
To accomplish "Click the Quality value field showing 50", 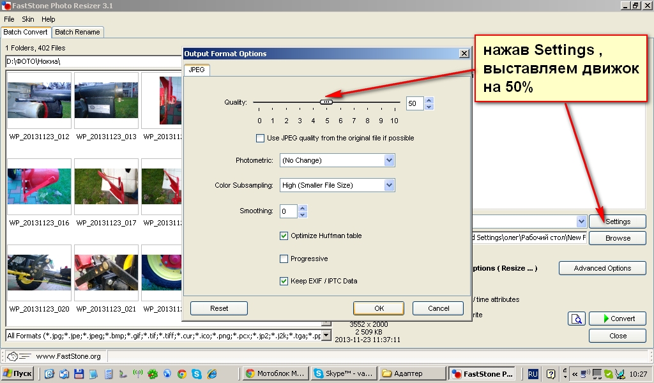I will [415, 103].
